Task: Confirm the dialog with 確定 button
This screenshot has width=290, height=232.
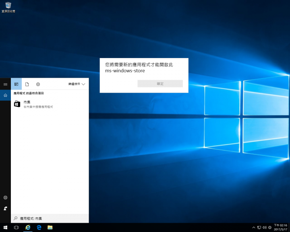Action: point(160,84)
